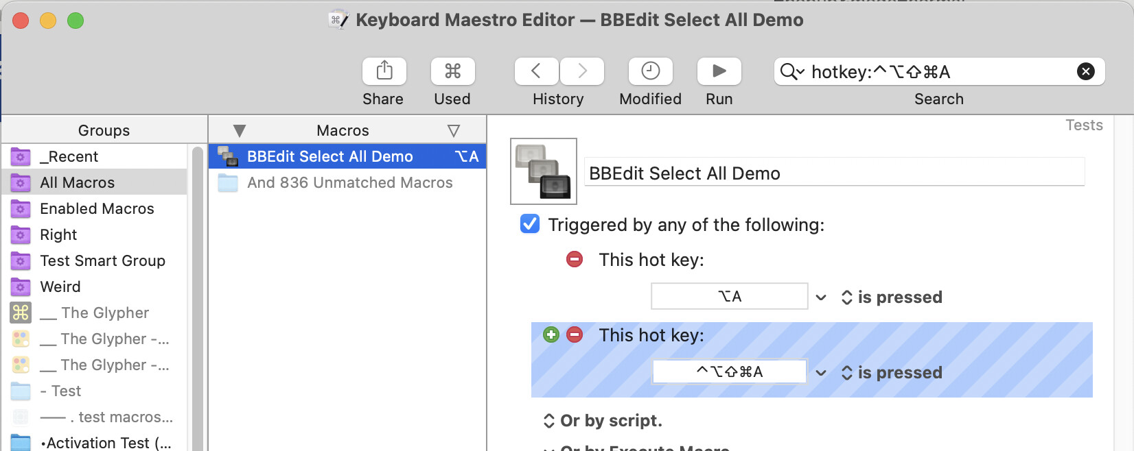Sort macros with the left column triangle

click(x=239, y=130)
